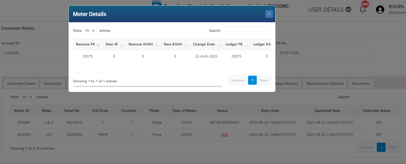
Task: Select Change Date cell 22-AUG-2025
Action: [206, 56]
